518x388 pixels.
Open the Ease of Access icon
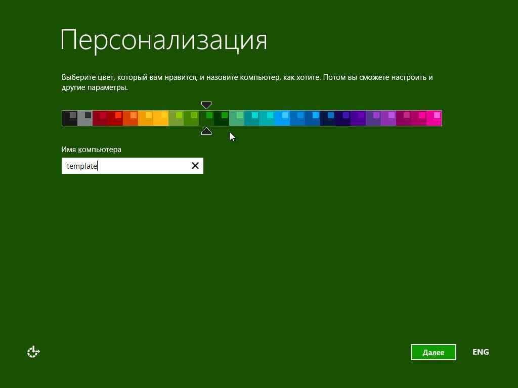click(33, 352)
